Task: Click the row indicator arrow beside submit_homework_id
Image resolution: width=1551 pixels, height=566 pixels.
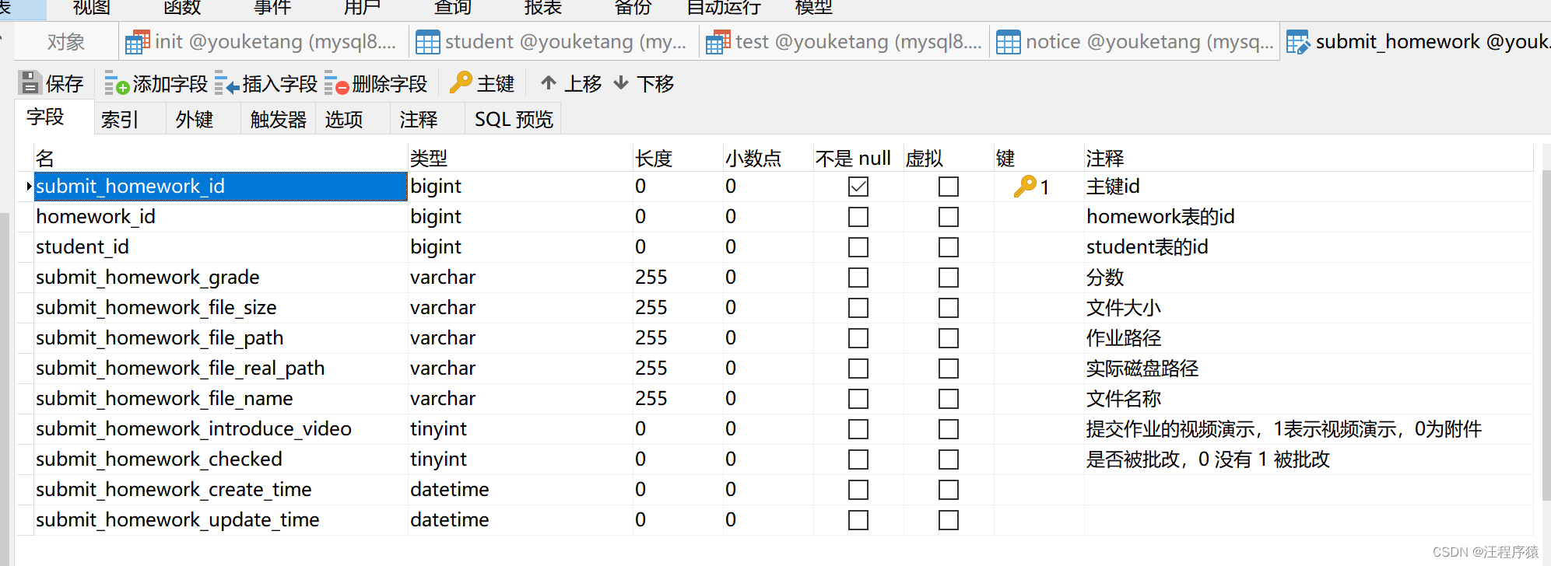Action: pos(28,187)
